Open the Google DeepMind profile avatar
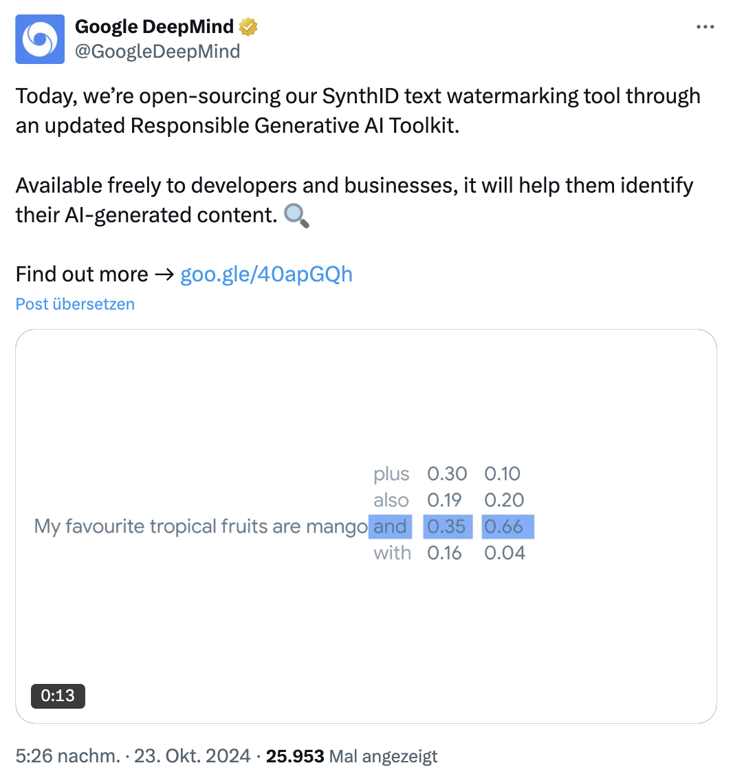The width and height of the screenshot is (733, 783). click(x=39, y=39)
